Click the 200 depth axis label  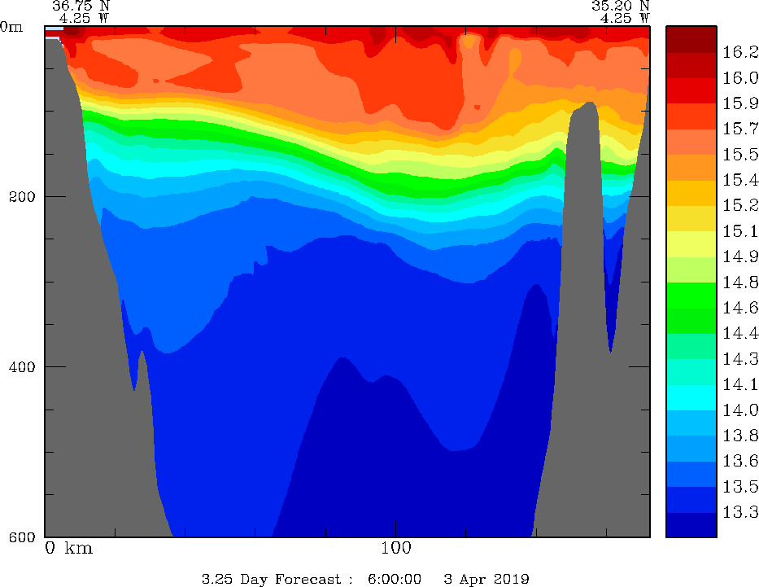[x=22, y=197]
